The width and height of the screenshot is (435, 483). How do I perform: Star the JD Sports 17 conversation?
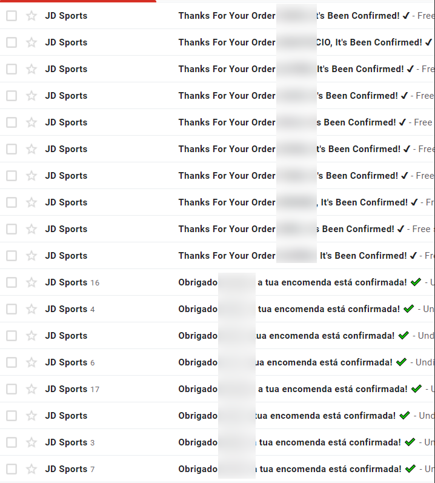32,389
